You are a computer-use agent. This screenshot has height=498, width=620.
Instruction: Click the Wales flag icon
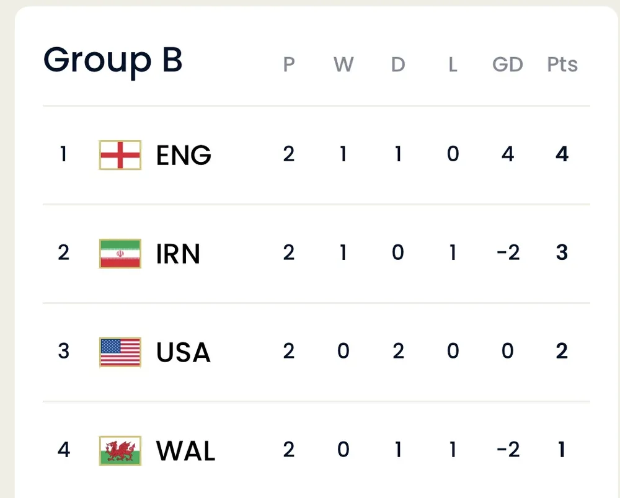coord(120,451)
